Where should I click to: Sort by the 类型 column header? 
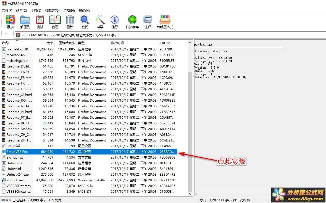click(93, 43)
